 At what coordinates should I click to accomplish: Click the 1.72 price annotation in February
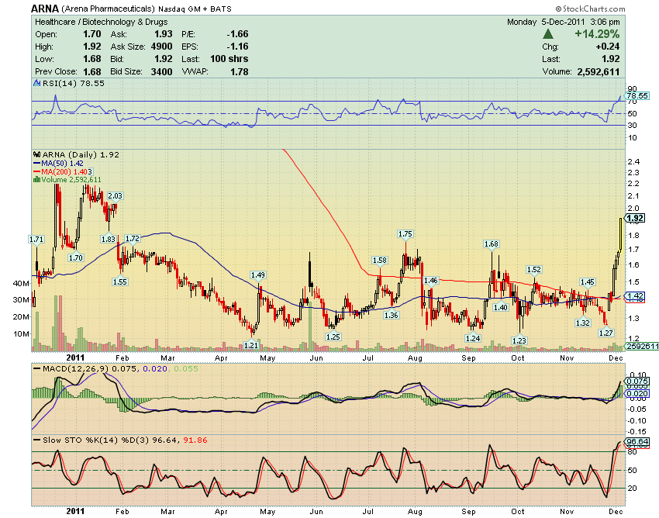133,238
